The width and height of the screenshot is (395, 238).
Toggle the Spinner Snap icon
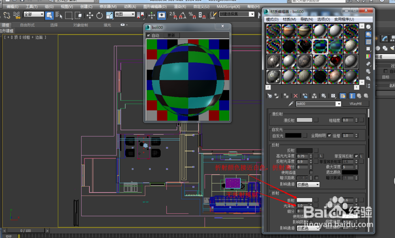tap(202, 15)
